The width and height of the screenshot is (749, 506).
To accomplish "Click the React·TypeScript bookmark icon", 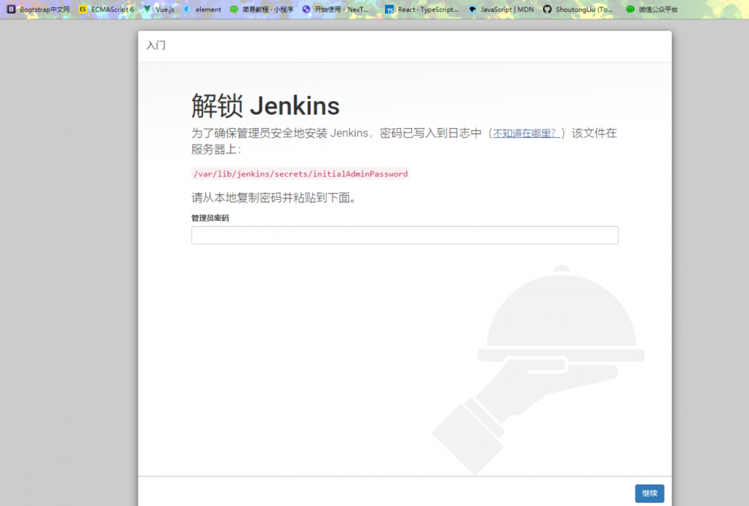I will click(389, 10).
